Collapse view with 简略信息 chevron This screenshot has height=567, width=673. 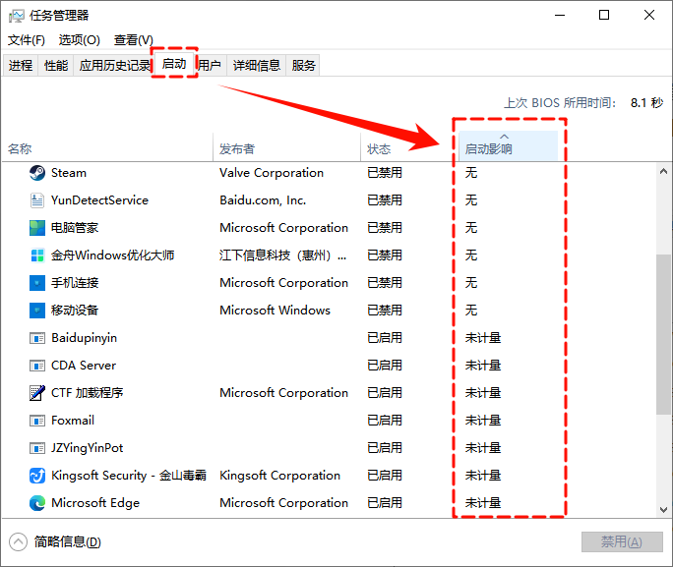tap(19, 541)
